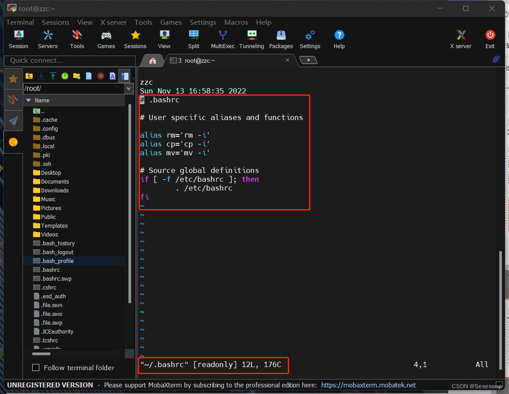This screenshot has height=394, width=509.
Task: Open the star favorites sidebar tab
Action: 13,79
